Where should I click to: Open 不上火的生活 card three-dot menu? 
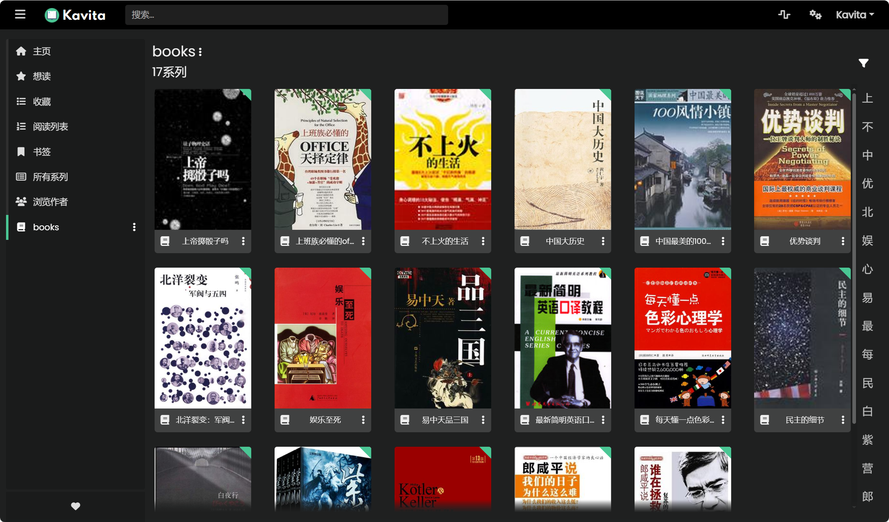point(483,241)
